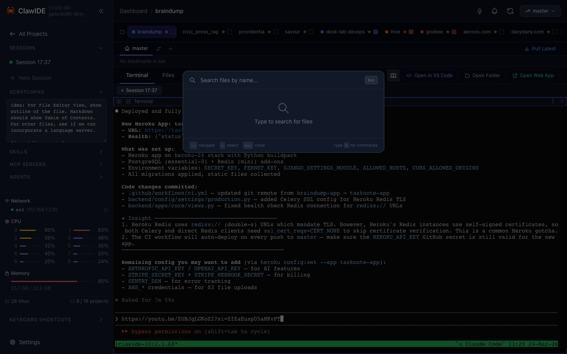Click Pull Latest link

coord(540,49)
